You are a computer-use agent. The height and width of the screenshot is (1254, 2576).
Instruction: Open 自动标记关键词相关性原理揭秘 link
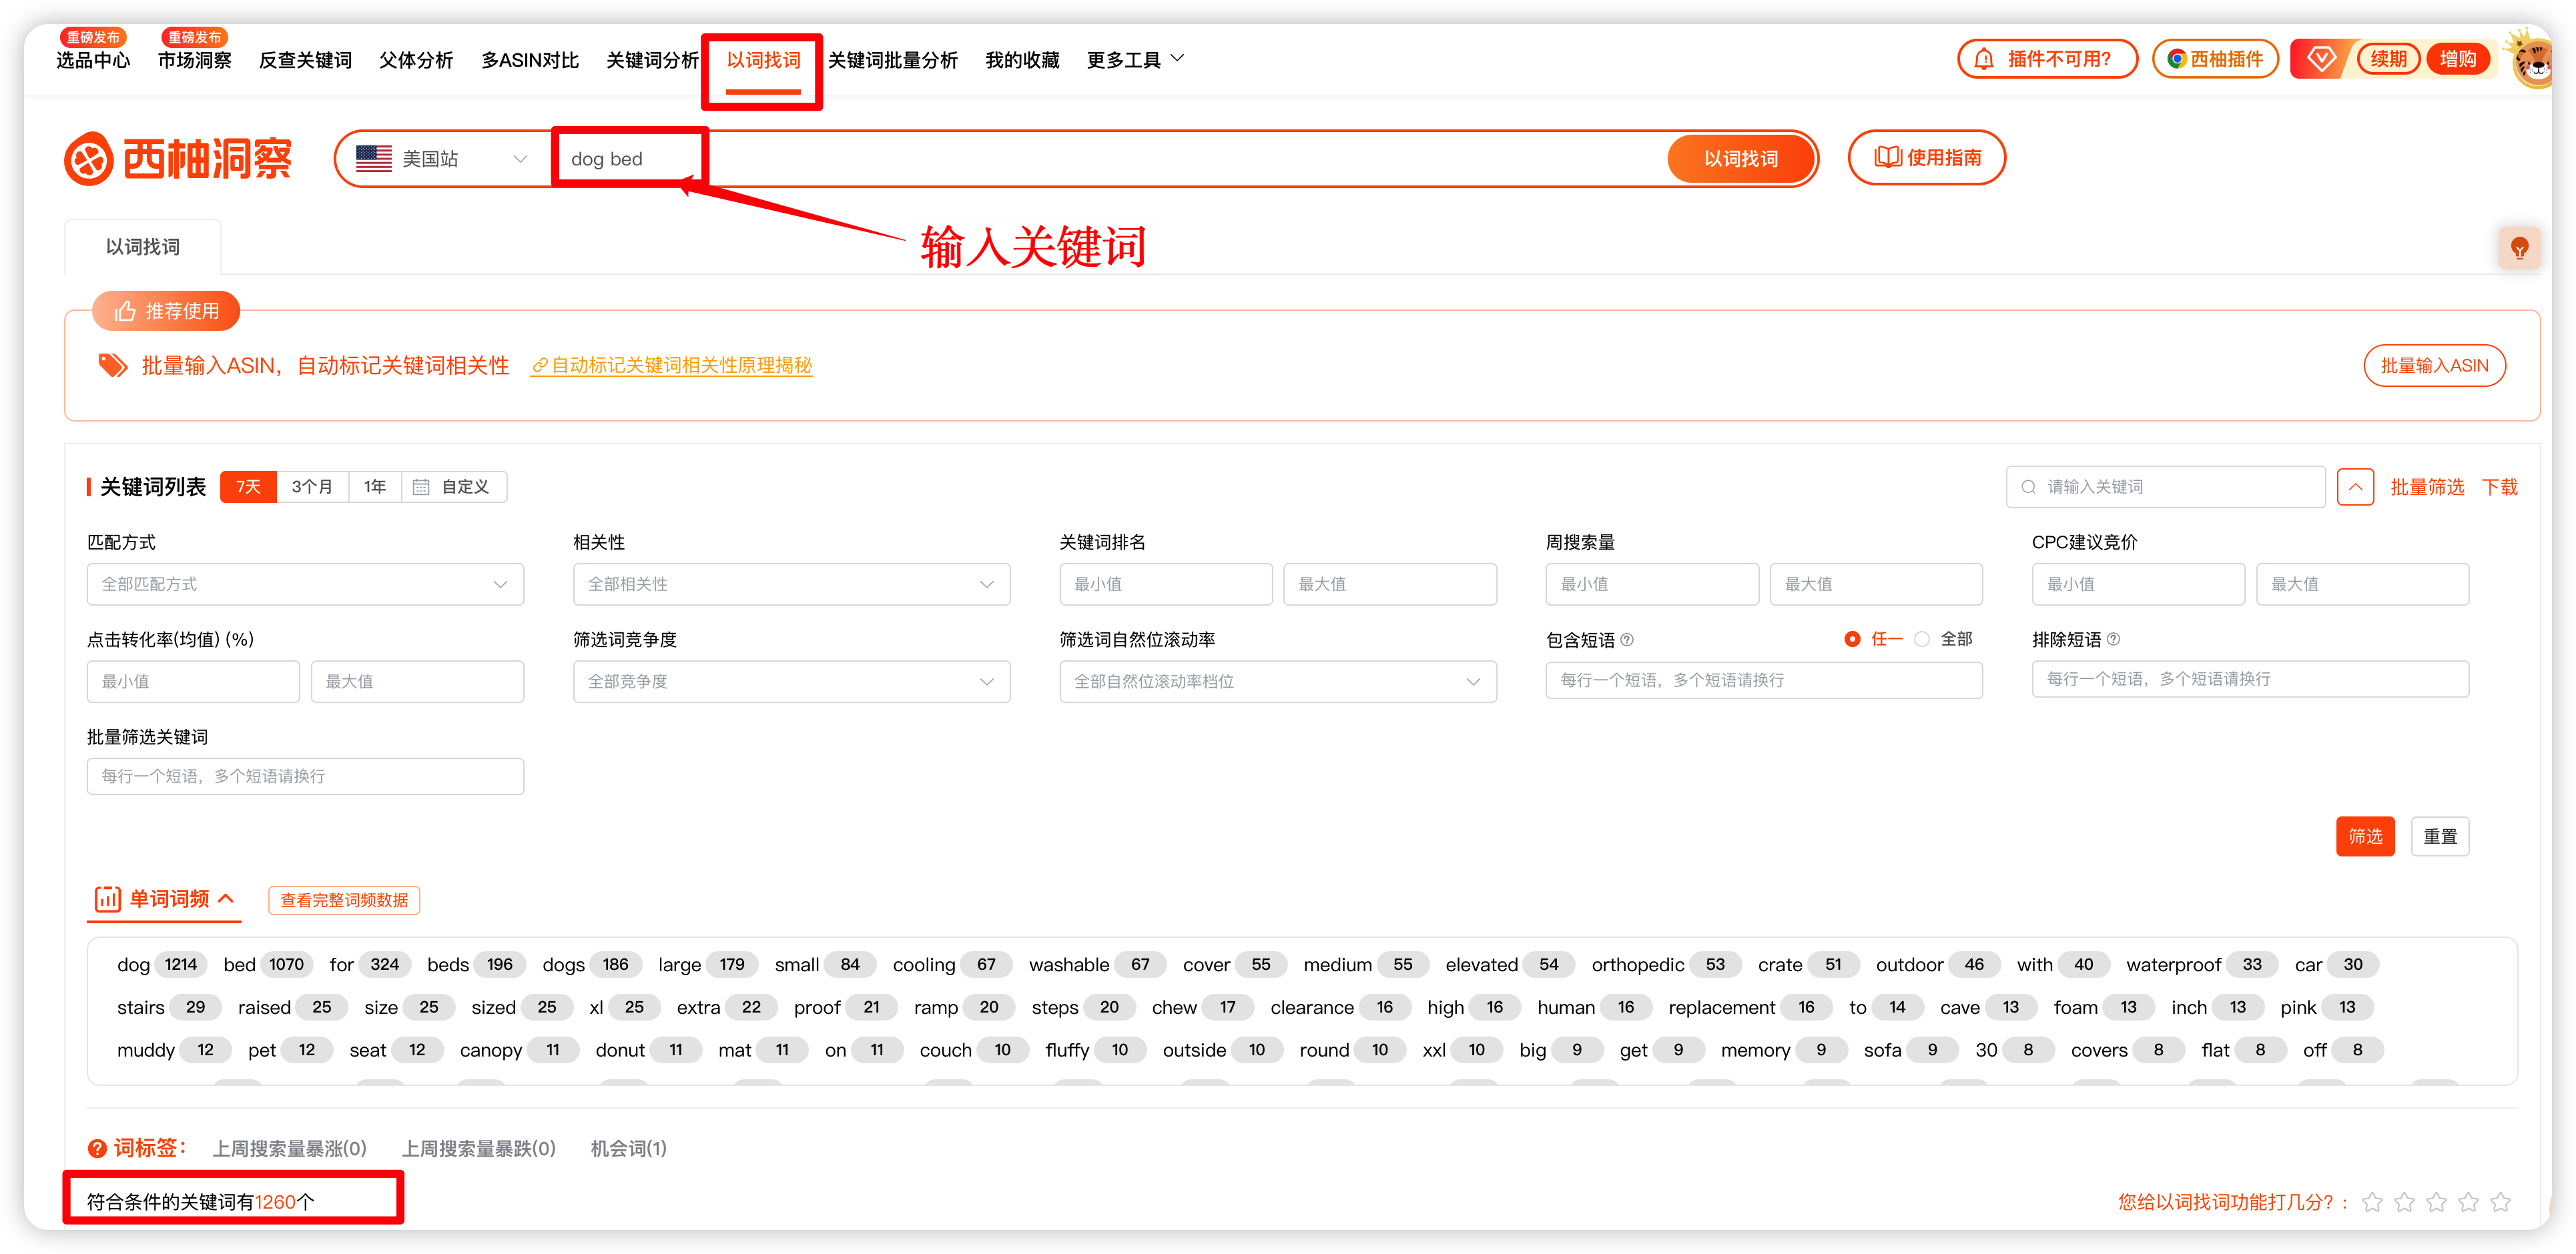click(671, 366)
